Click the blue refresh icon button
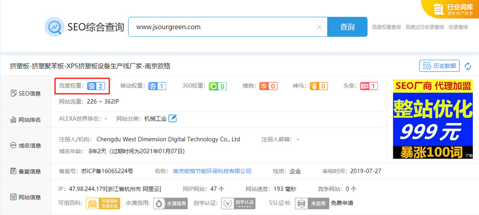Viewport: 479px width, 215px height. (x=468, y=66)
